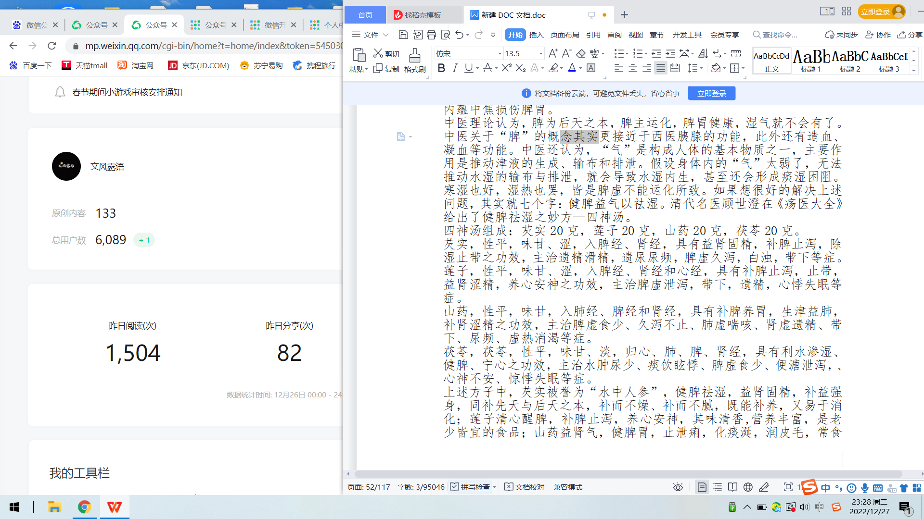Image resolution: width=924 pixels, height=519 pixels.
Task: Click the cut scissors icon
Action: click(x=378, y=53)
